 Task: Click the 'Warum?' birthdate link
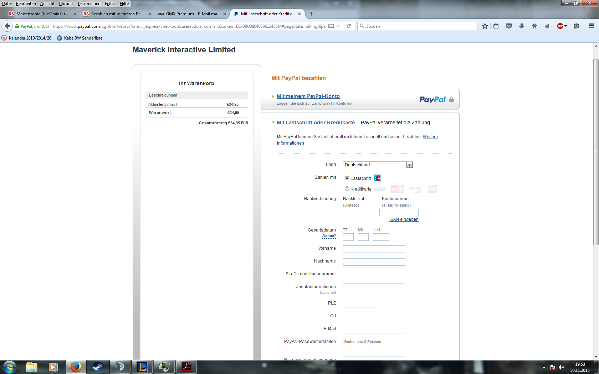coord(329,236)
